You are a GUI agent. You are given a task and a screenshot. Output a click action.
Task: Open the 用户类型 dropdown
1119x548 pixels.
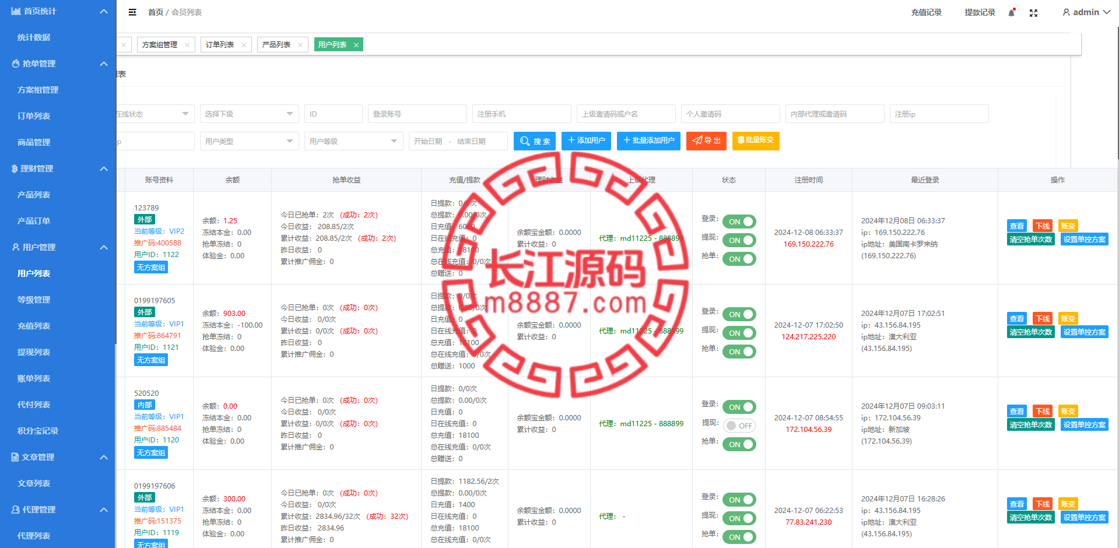tap(250, 141)
